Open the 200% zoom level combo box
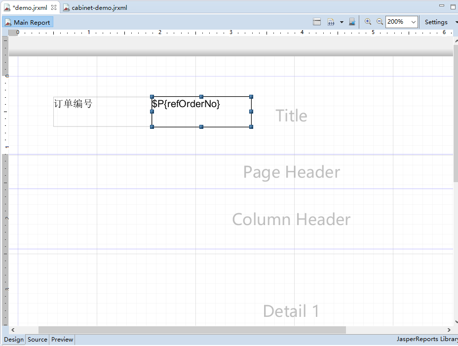Screen dimensions: 458x346 pos(401,22)
